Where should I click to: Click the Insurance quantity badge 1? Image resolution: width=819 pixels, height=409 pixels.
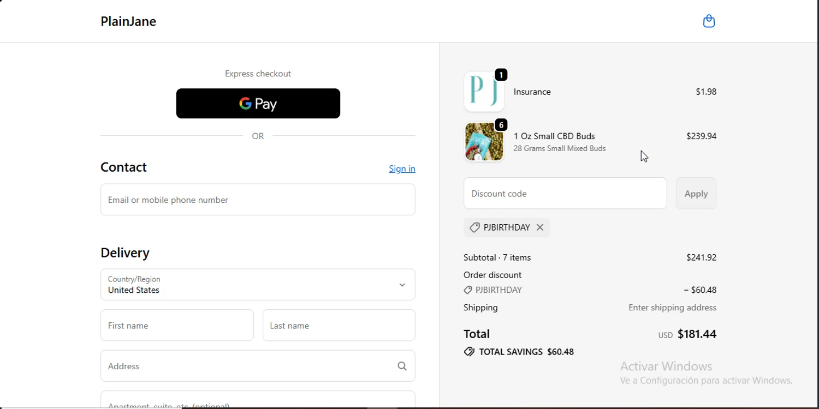click(501, 75)
